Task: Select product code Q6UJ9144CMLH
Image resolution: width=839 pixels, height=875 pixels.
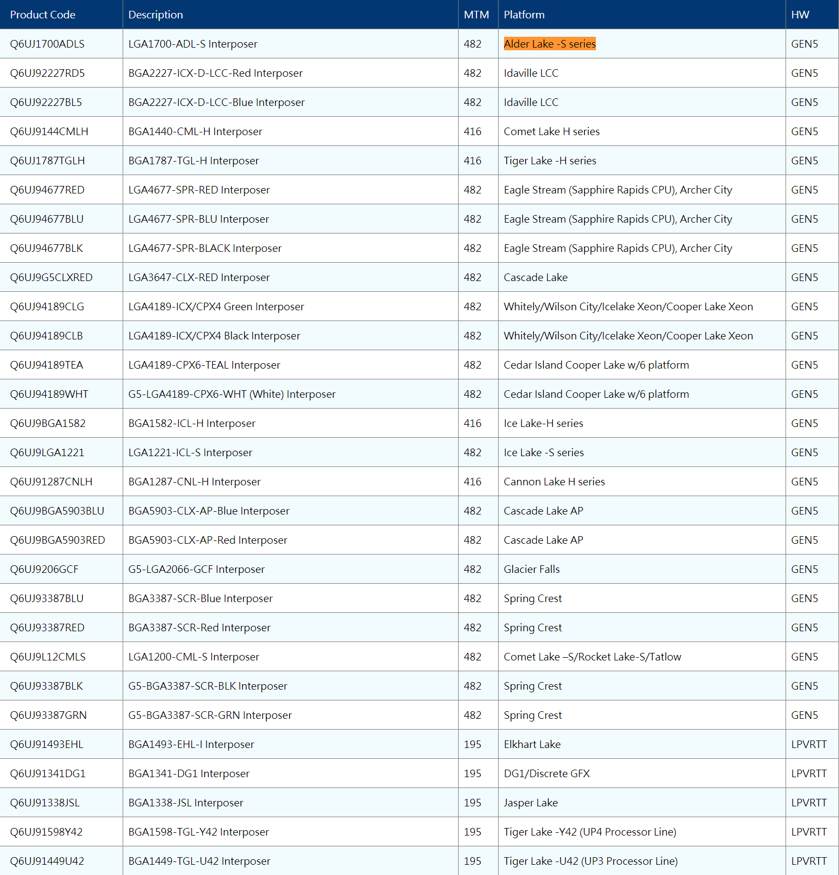Action: point(49,131)
